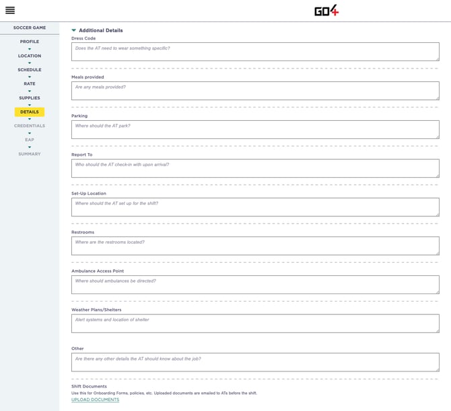Click the Report To input box
451x411 pixels.
click(x=255, y=168)
